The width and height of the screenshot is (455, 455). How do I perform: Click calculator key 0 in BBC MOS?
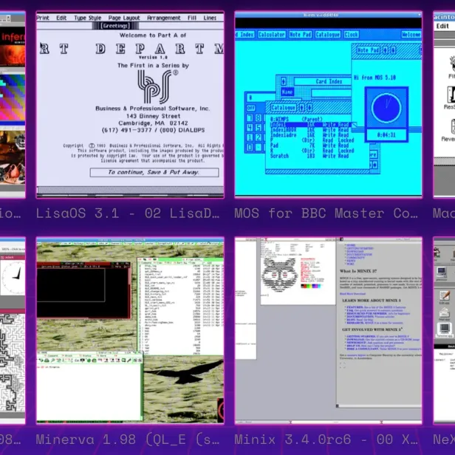[249, 148]
